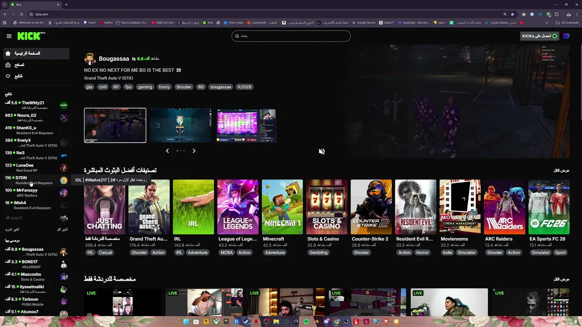The height and width of the screenshot is (327, 582).
Task: Open the Movierooms category card
Action: coord(460,207)
